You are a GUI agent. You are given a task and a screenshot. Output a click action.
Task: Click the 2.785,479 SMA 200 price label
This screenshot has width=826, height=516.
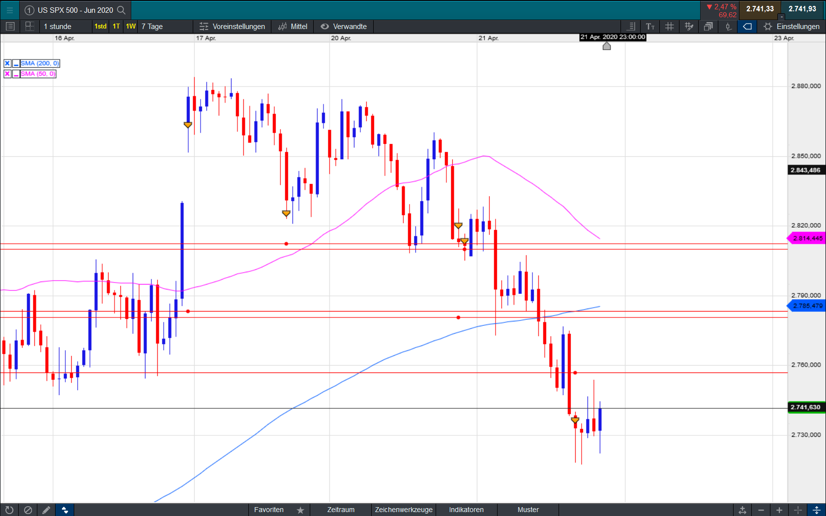[807, 306]
